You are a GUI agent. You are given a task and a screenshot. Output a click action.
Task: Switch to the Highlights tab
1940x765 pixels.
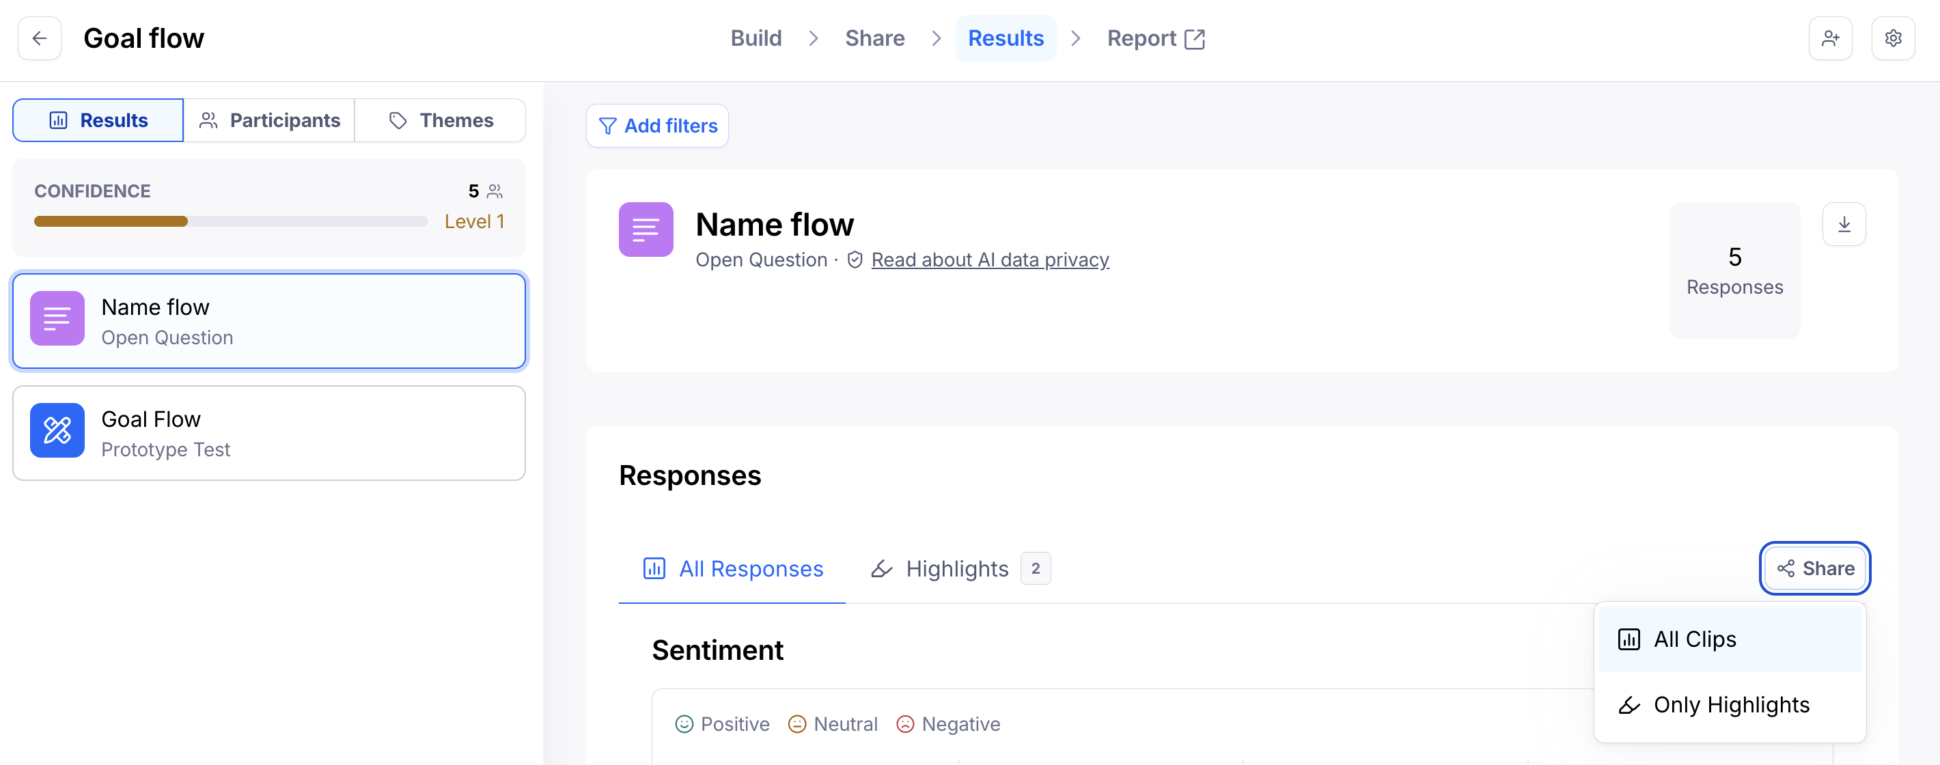pyautogui.click(x=958, y=568)
